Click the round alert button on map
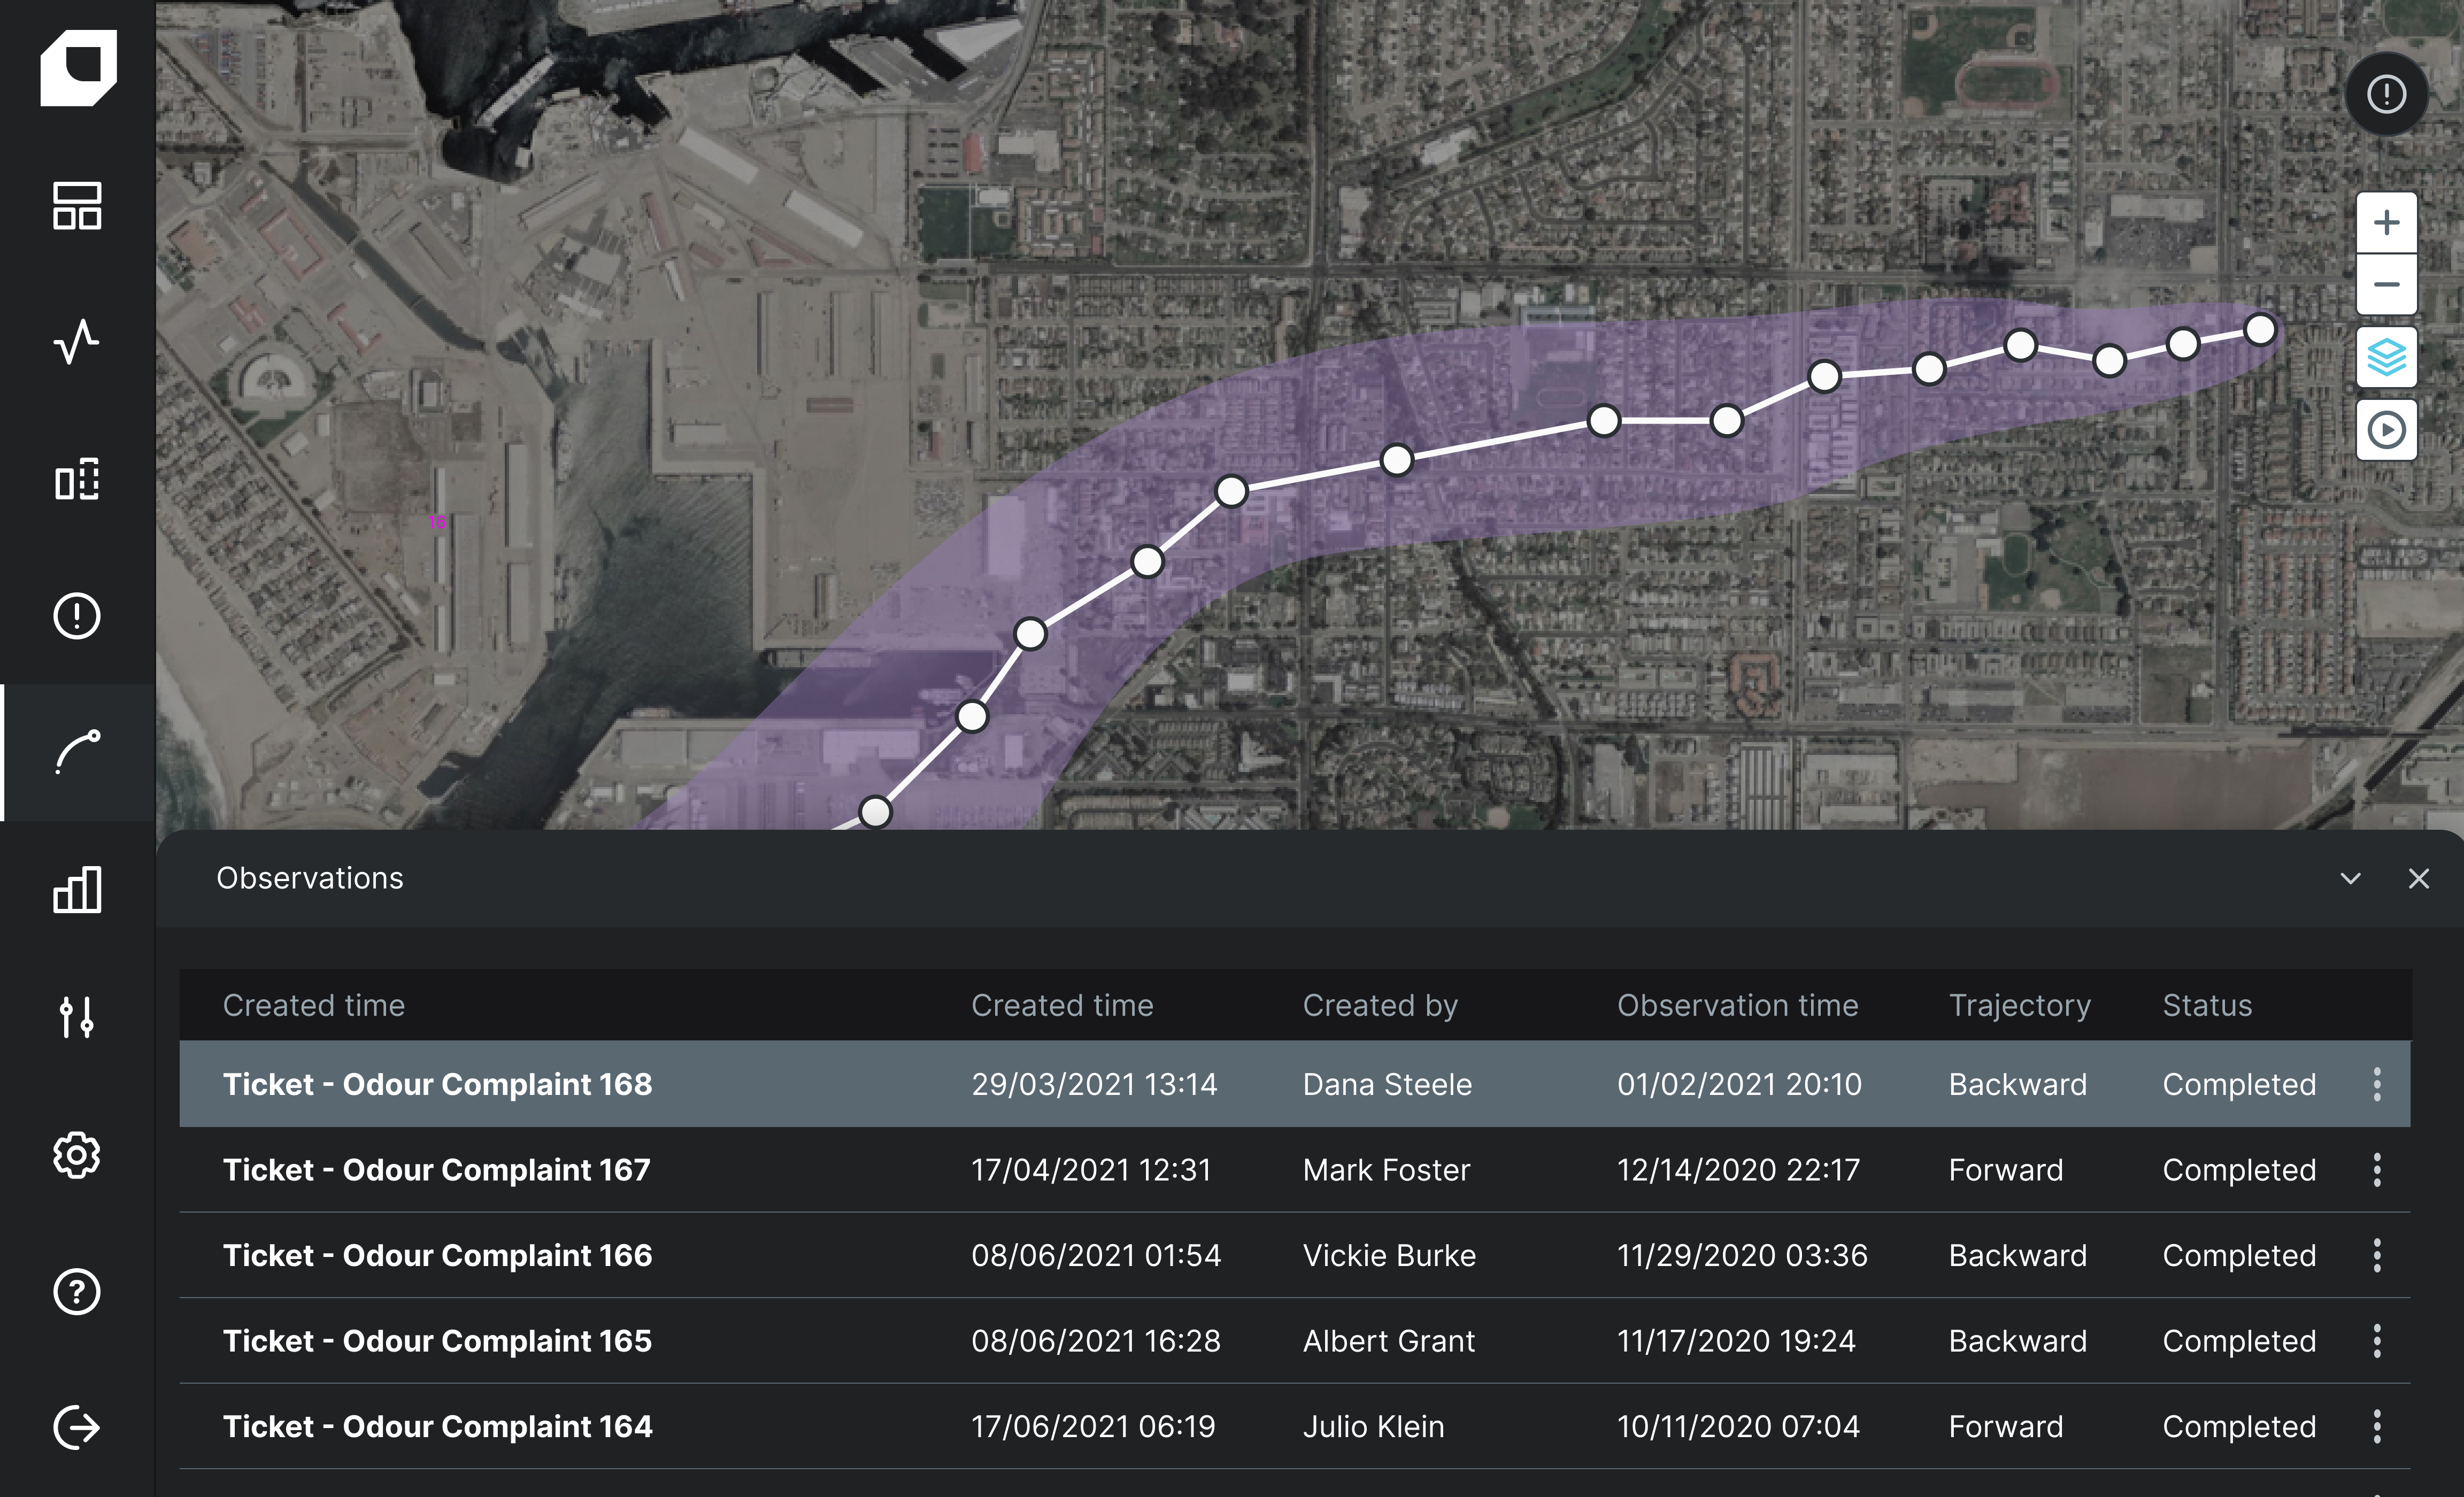The width and height of the screenshot is (2464, 1497). point(2386,95)
